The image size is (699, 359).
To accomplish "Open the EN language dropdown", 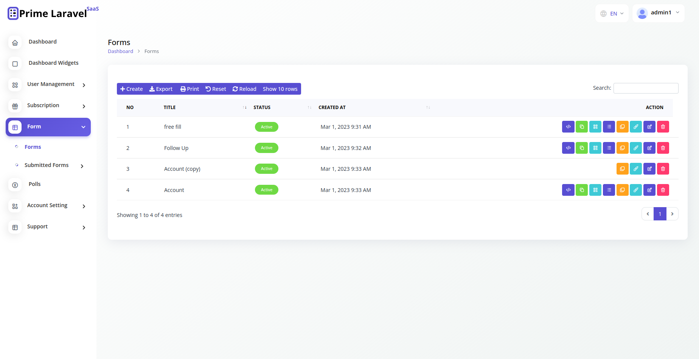I will (612, 14).
